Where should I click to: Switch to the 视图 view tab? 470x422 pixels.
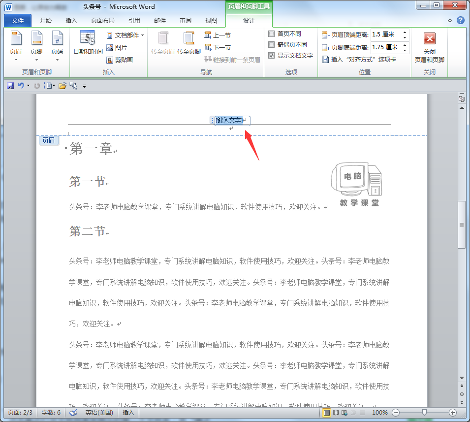coord(211,20)
